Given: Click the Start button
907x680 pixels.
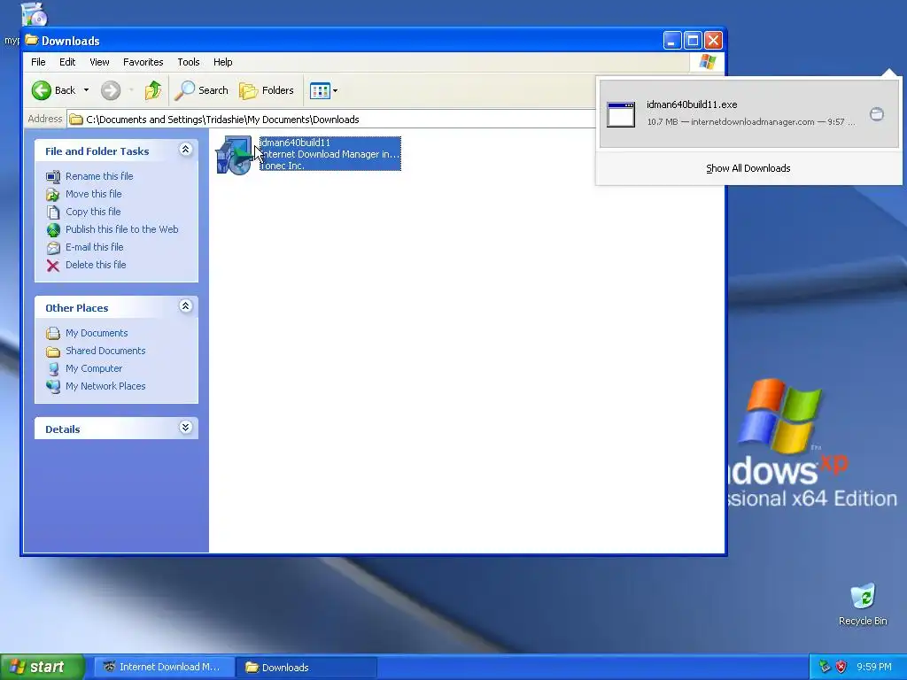Looking at the screenshot, I should pos(43,667).
